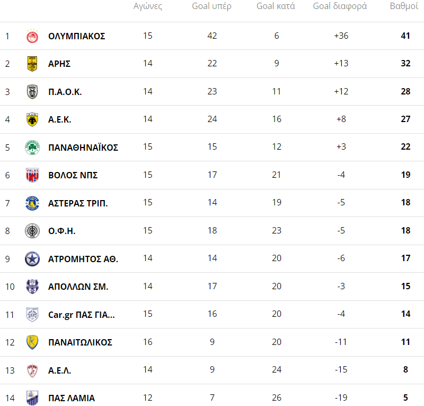Open the ΟΛΥΜΠΙΑΚΟΣ team link
Image resolution: width=424 pixels, height=406 pixels.
tap(76, 36)
